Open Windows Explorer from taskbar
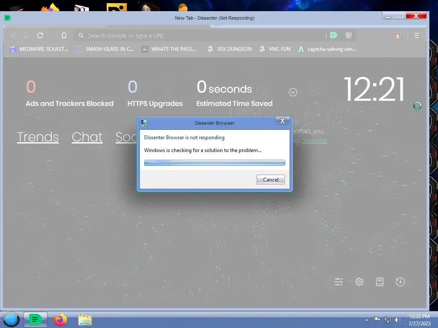The image size is (438, 328). click(x=85, y=320)
